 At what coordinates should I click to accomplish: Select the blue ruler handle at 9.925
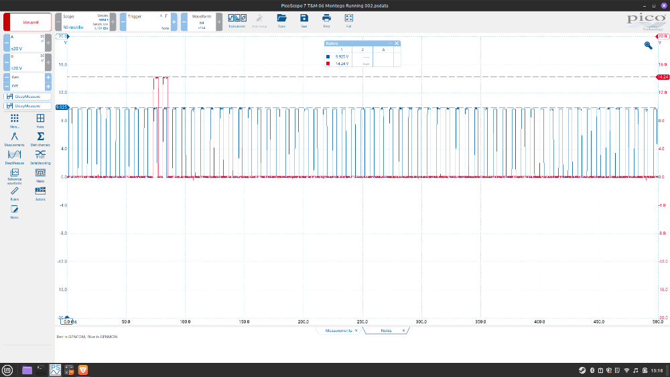click(x=62, y=107)
